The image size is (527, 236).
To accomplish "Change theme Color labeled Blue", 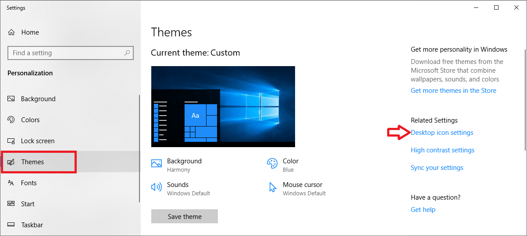I will 283,165.
